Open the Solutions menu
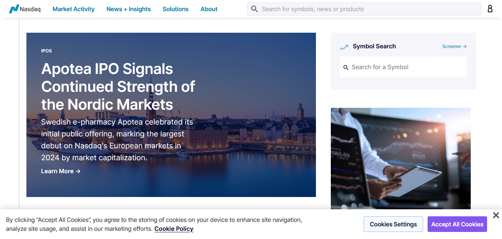The width and height of the screenshot is (502, 239). tap(176, 9)
